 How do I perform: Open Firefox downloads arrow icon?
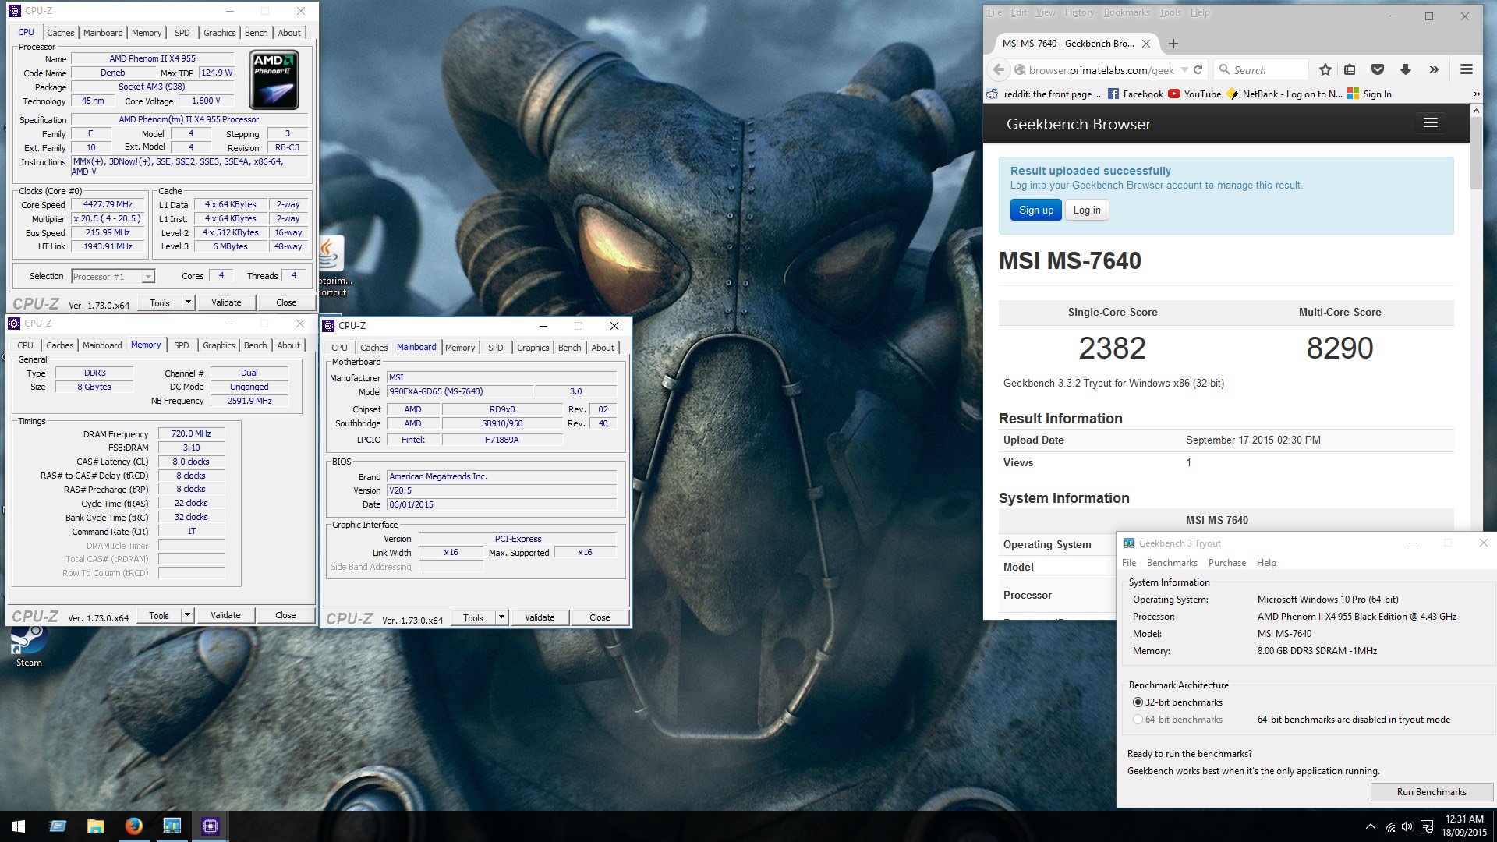[x=1406, y=70]
